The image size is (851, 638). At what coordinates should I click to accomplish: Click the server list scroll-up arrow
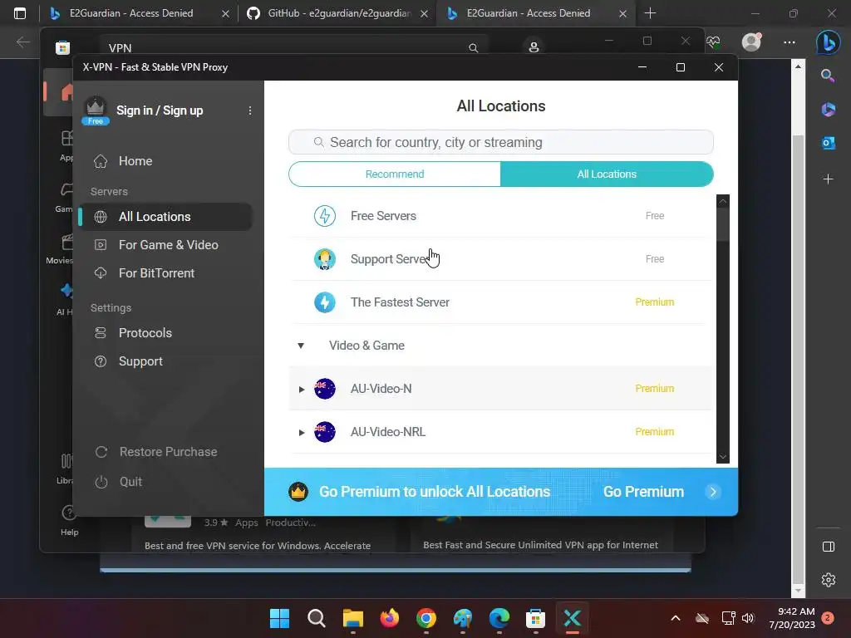coord(722,201)
